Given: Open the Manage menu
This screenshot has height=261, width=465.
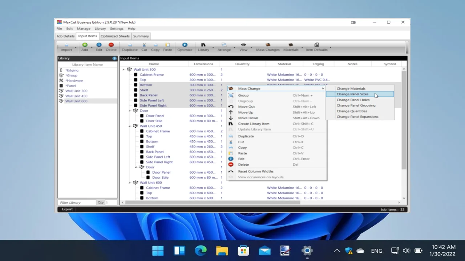Looking at the screenshot, I should [84, 29].
